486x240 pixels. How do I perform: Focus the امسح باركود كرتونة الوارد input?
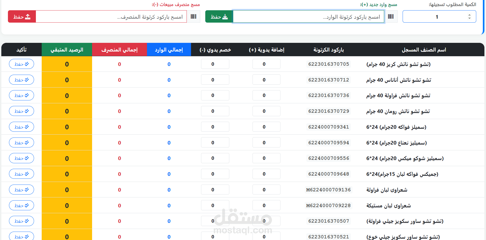coord(308,17)
